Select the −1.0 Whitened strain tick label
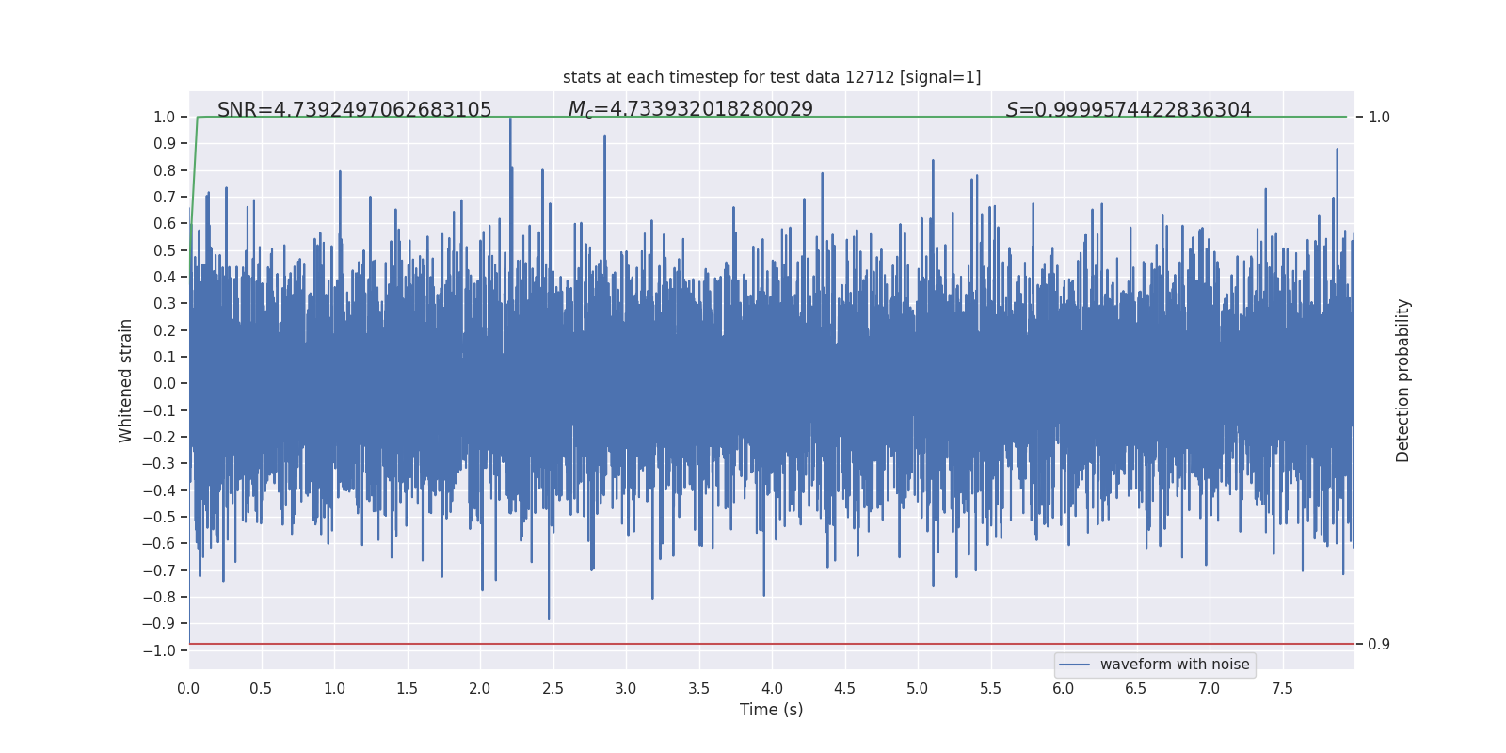1506x753 pixels. (159, 650)
